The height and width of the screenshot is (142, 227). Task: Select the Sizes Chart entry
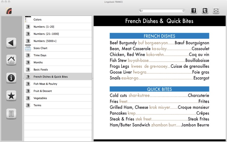(x=40, y=48)
